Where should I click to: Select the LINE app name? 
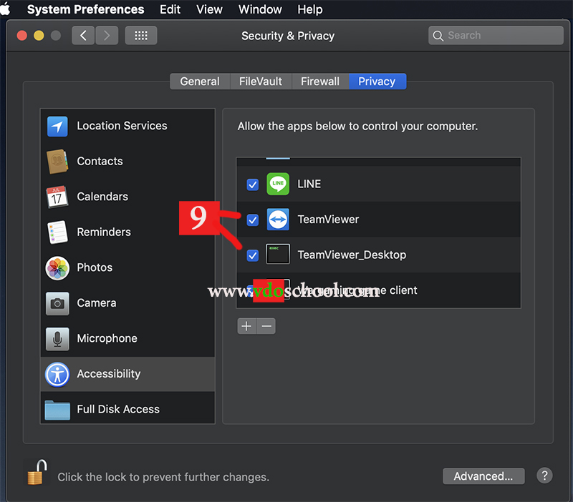pyautogui.click(x=309, y=184)
